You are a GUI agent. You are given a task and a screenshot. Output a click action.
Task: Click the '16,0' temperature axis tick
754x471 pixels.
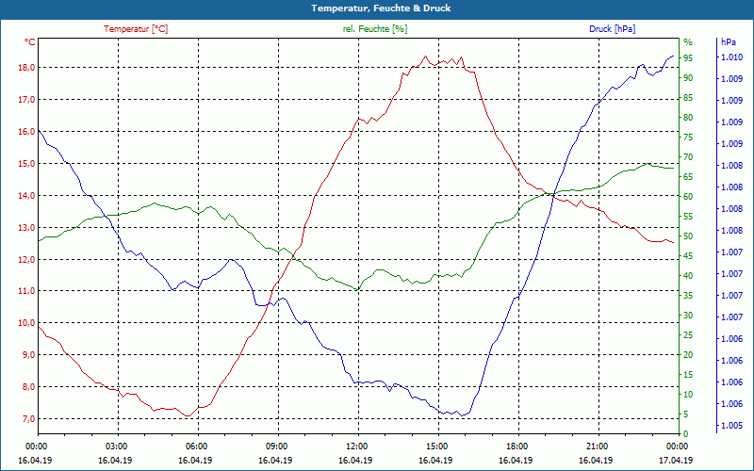[27, 131]
